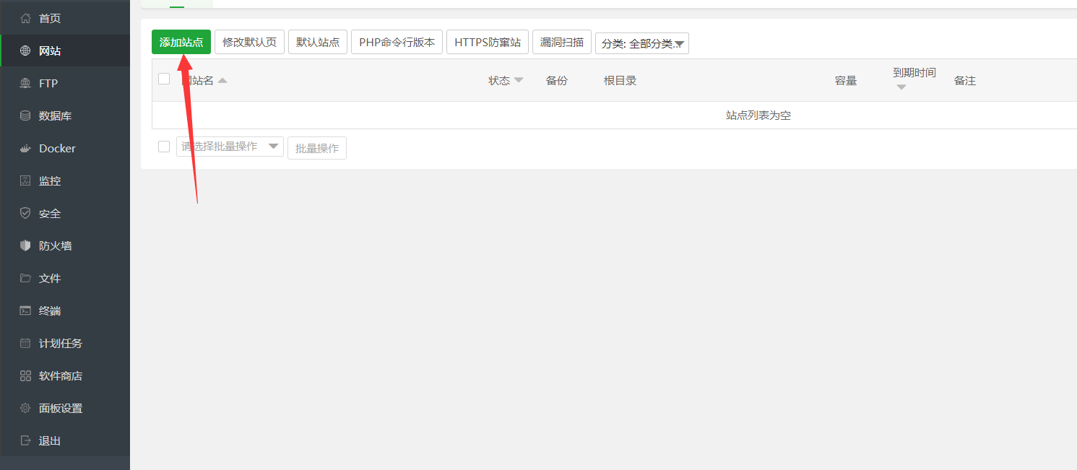Screen dimensions: 1077x470
Task: Click the globe icon beside 网站
Action: pyautogui.click(x=25, y=51)
